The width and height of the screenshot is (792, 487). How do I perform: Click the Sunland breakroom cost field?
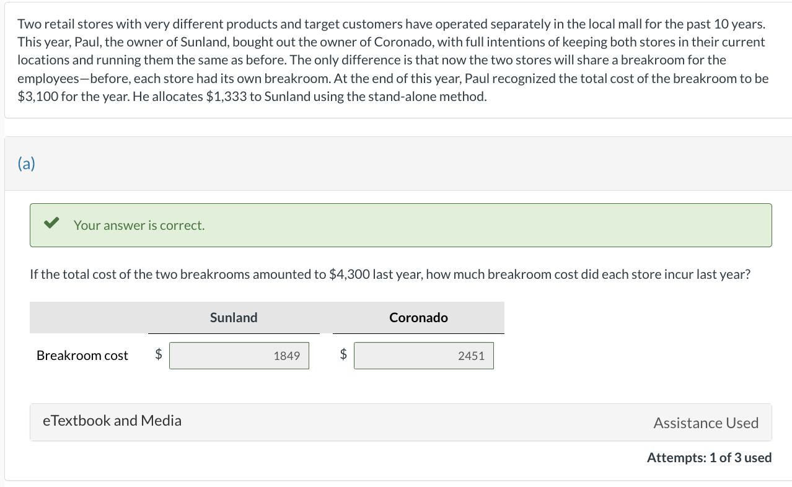click(x=239, y=356)
